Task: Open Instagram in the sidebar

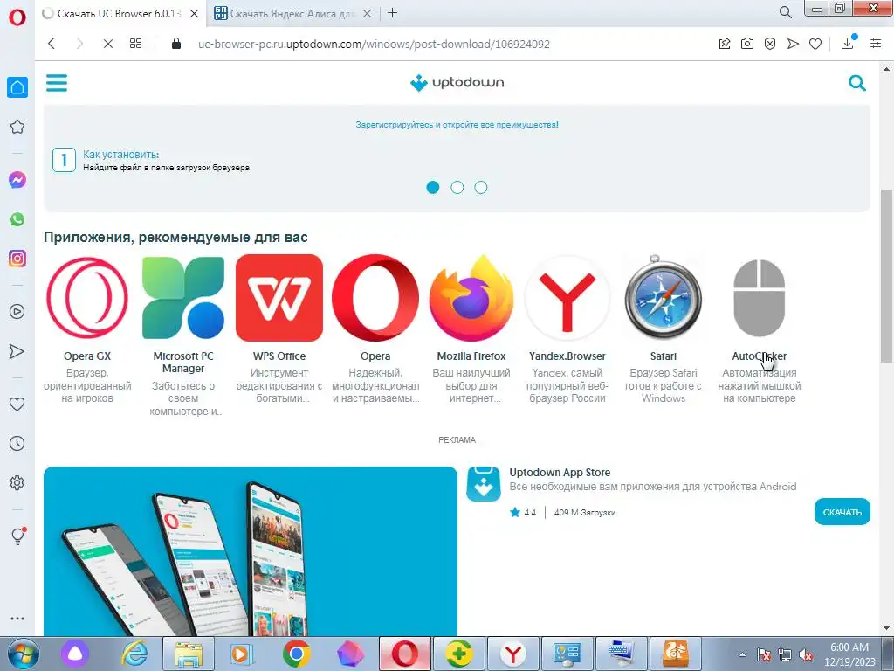Action: 17,259
